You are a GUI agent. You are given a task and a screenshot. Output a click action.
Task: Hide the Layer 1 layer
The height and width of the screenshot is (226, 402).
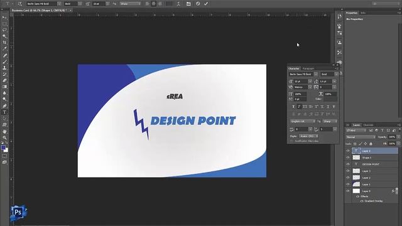[x=348, y=184]
